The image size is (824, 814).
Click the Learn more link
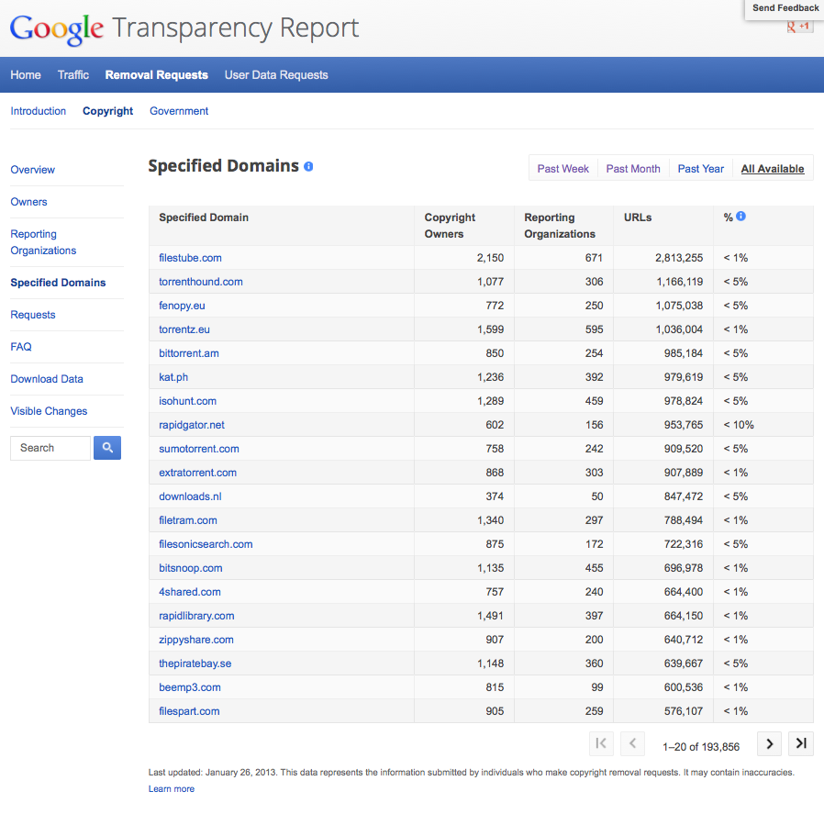coord(172,789)
